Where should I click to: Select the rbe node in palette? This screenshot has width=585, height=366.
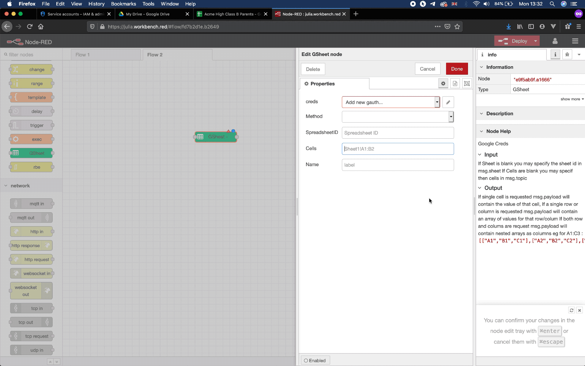pyautogui.click(x=31, y=167)
